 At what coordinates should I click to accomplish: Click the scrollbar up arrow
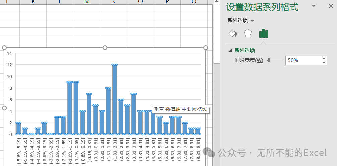[217, 1]
